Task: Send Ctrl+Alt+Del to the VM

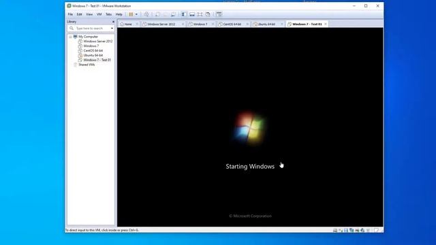Action: coord(146,14)
